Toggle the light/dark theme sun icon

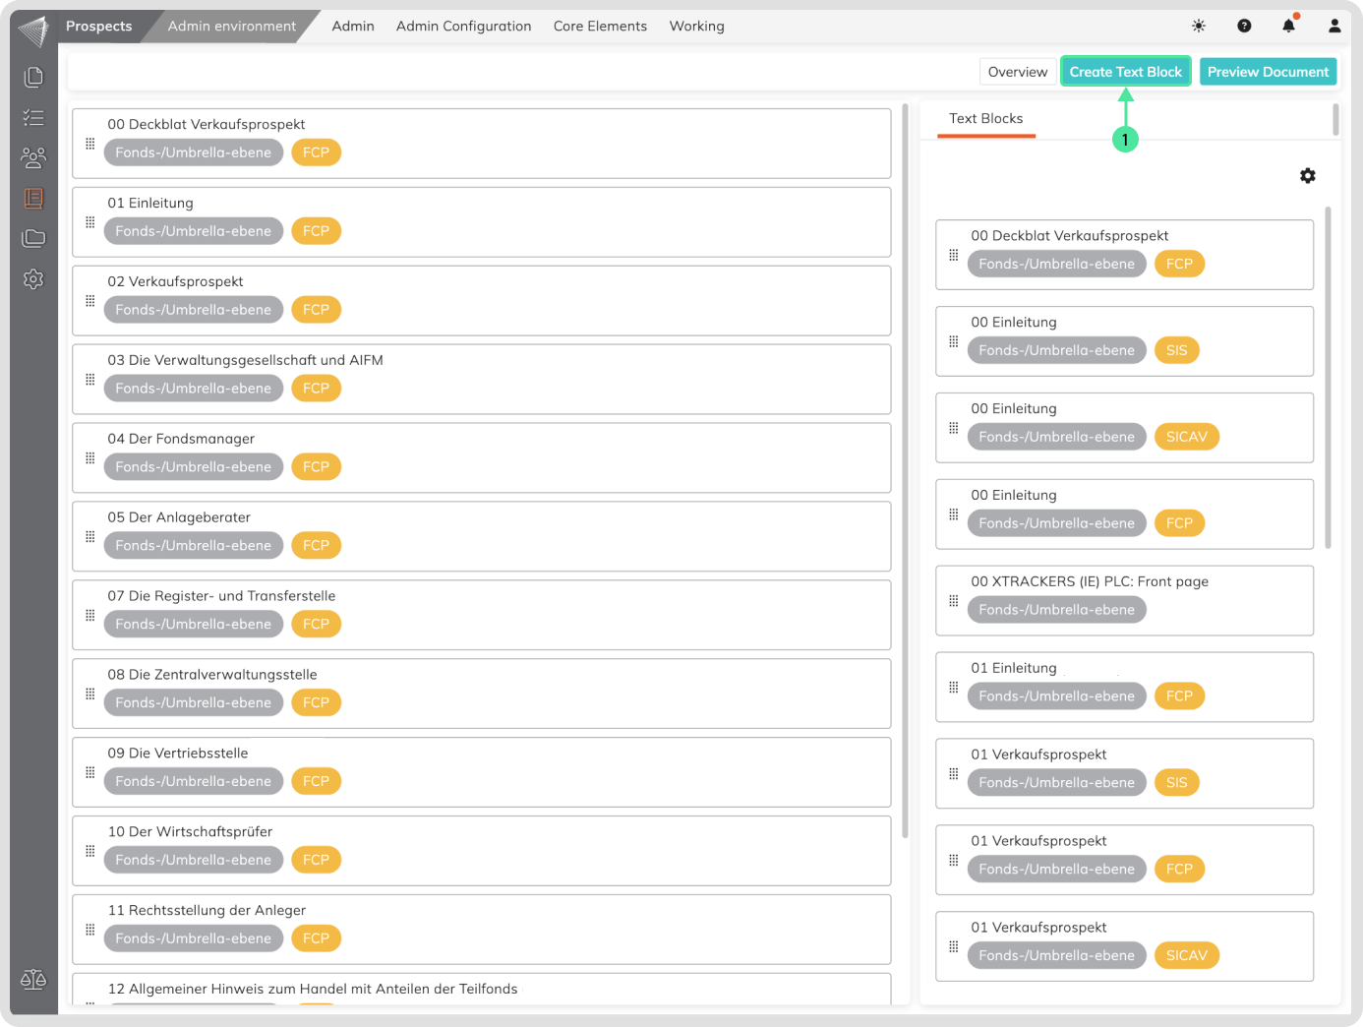(1198, 27)
